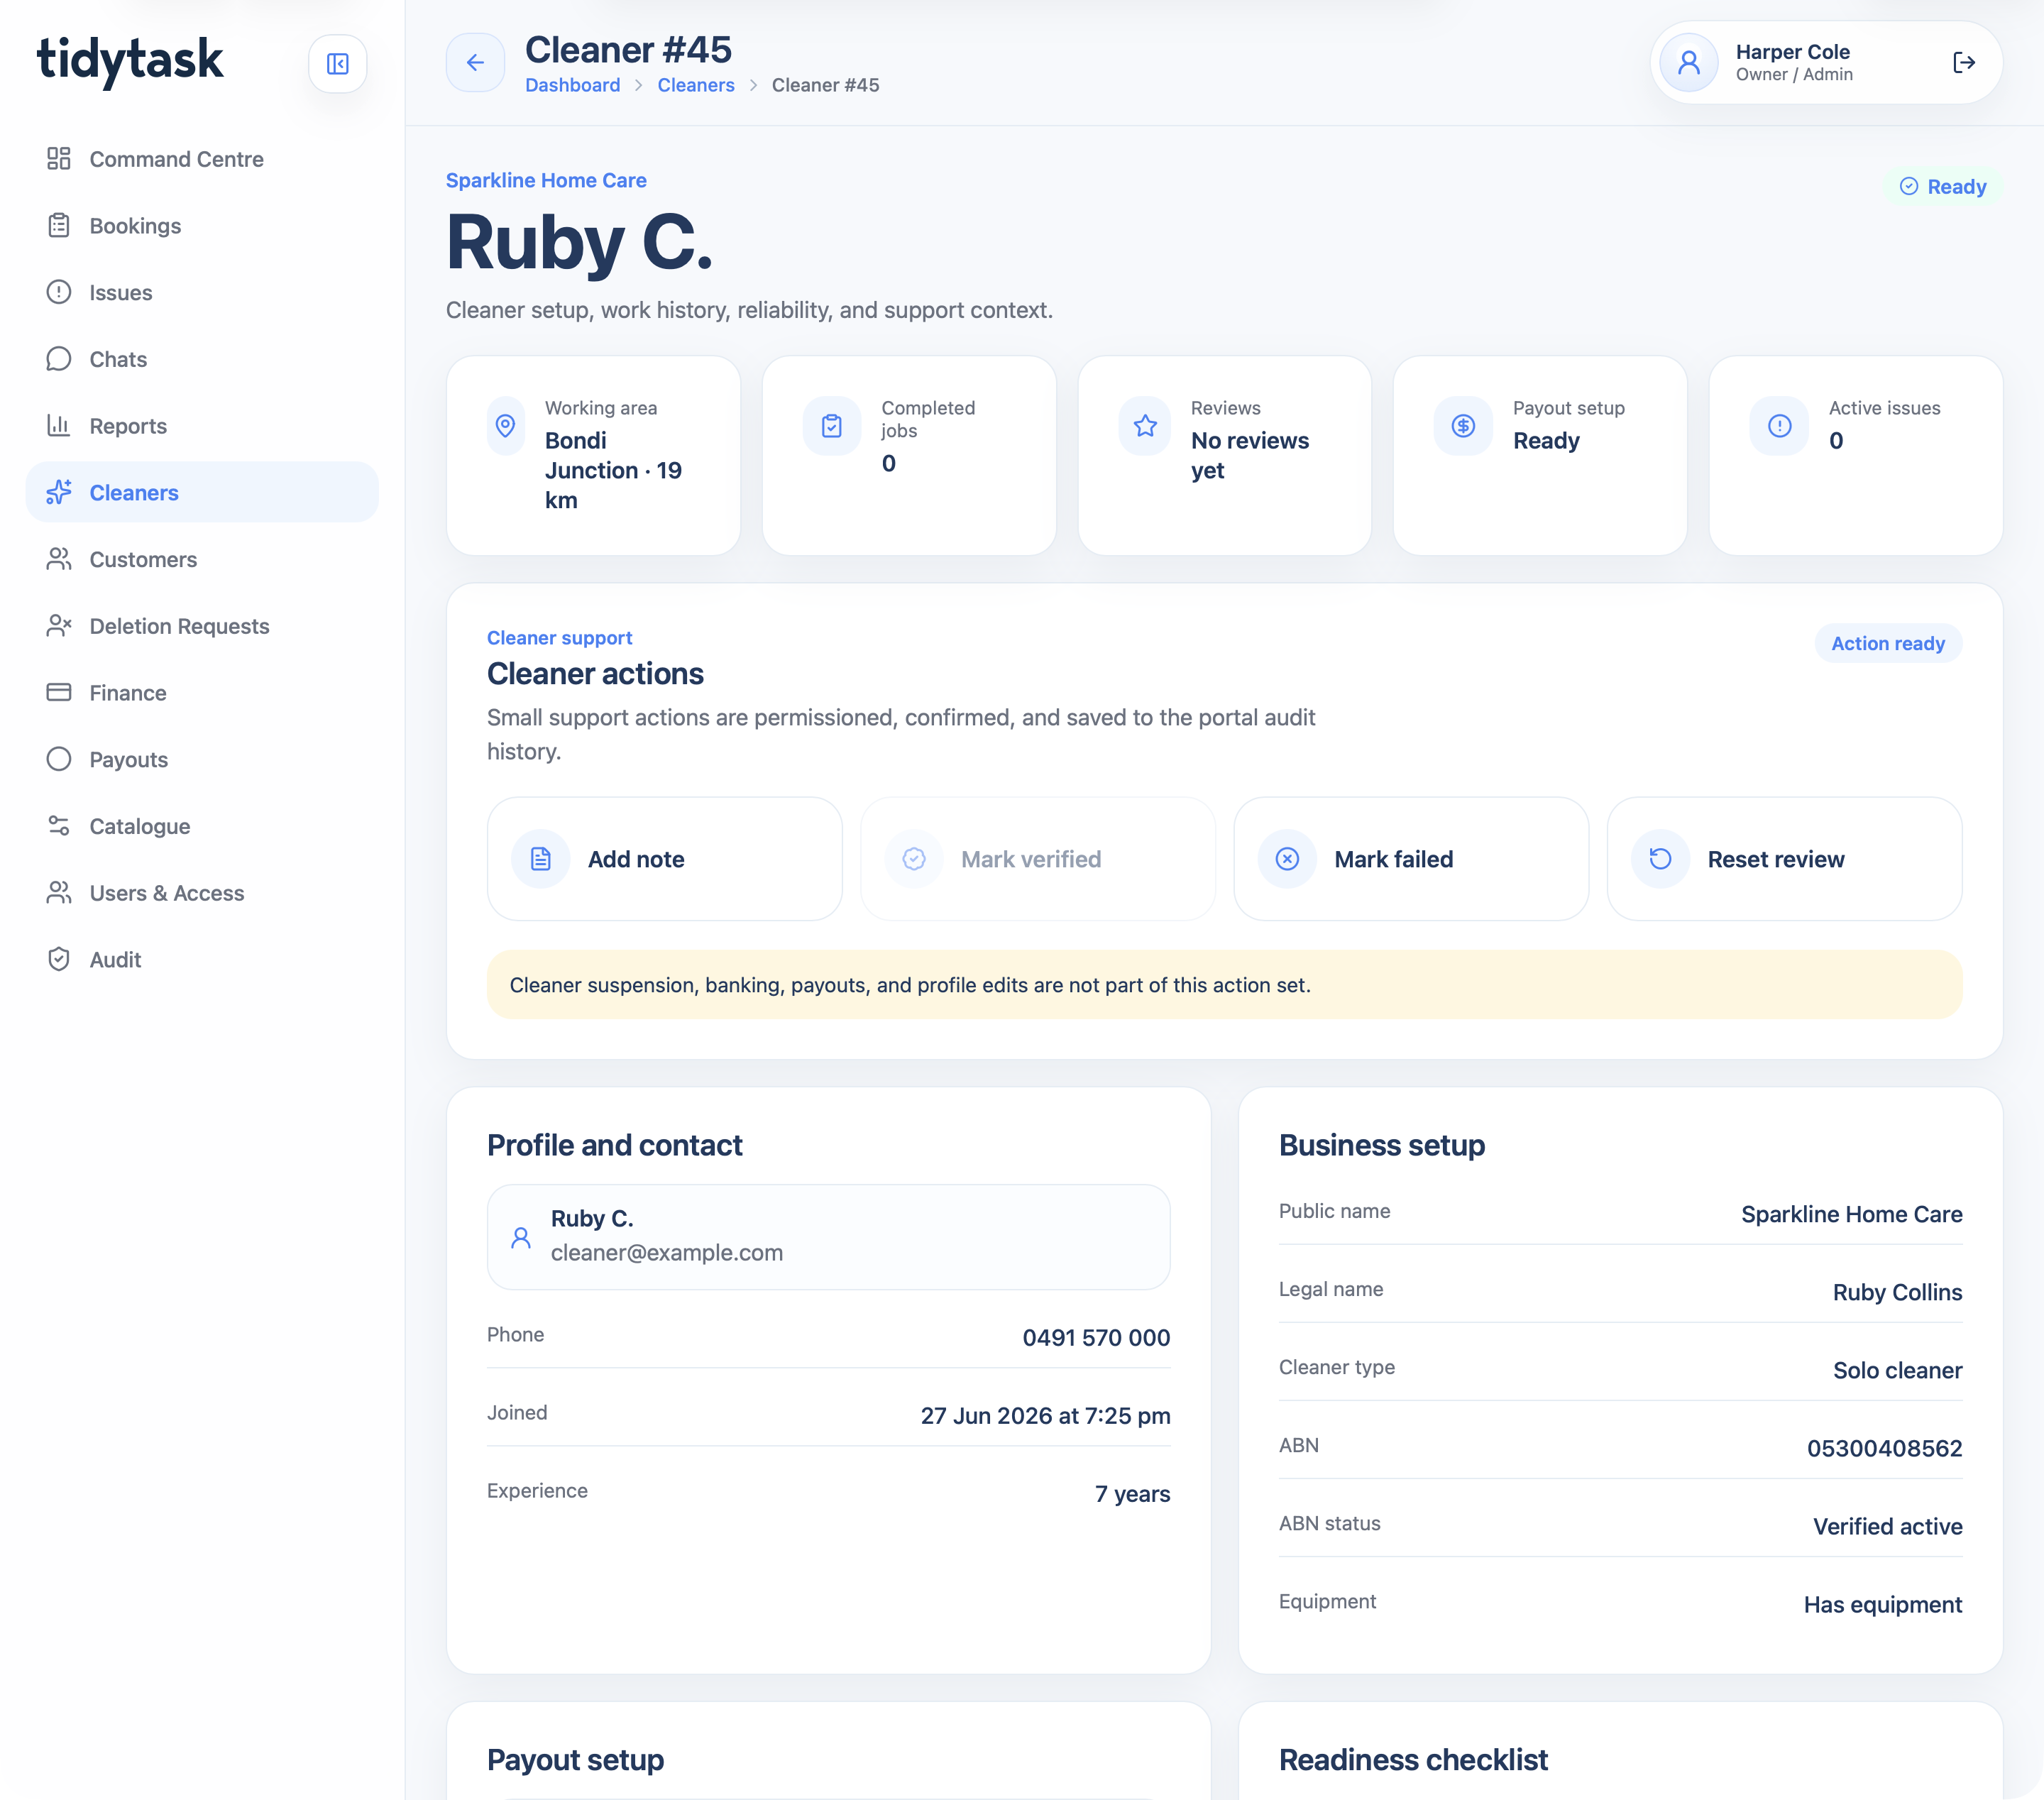Viewport: 2044px width, 1800px height.
Task: Go to the Bookings section
Action: (x=202, y=226)
